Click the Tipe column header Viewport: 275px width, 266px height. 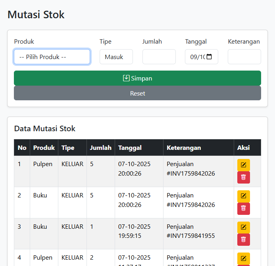(x=72, y=147)
